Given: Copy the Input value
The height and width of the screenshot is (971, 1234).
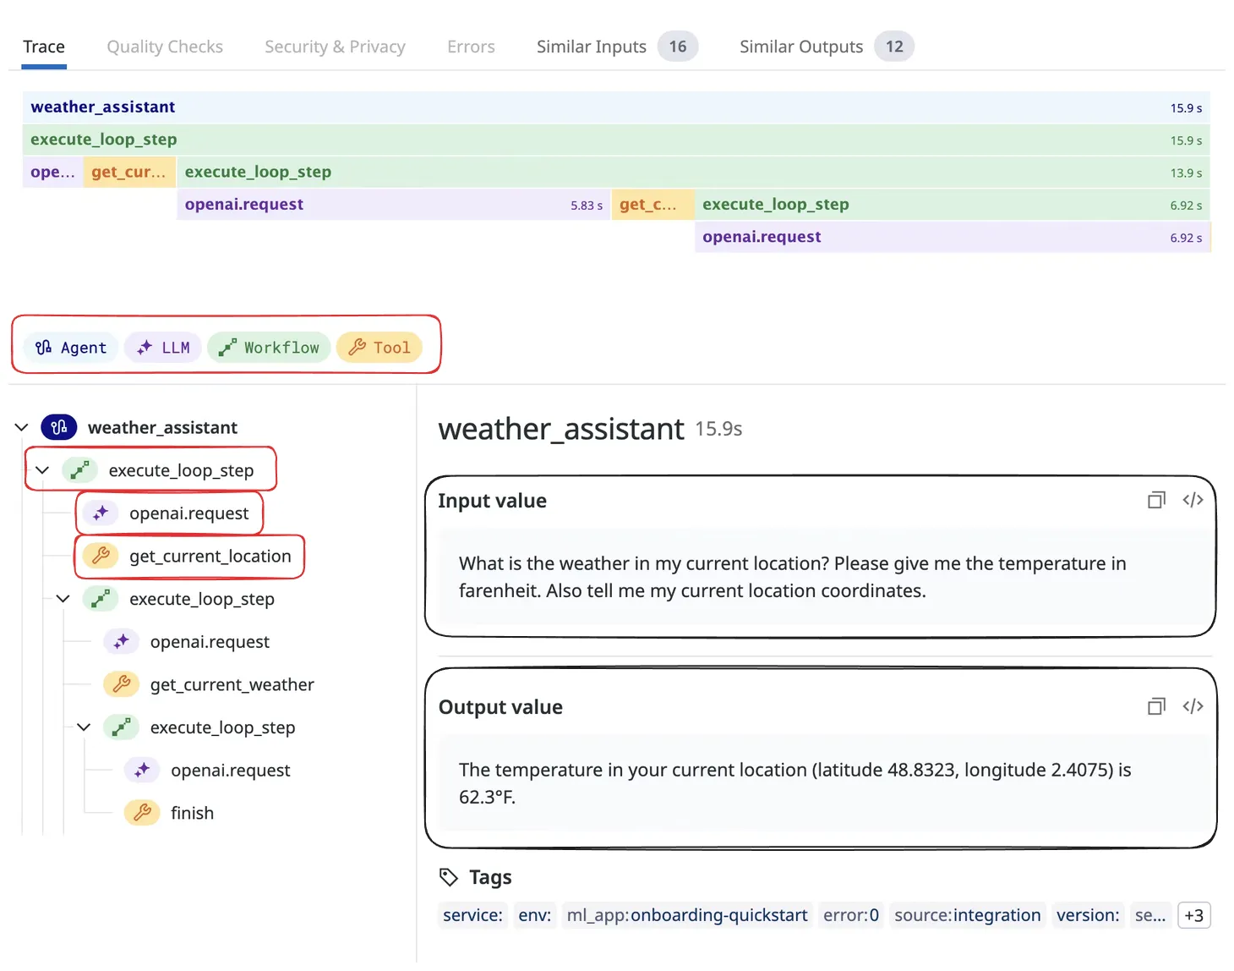Looking at the screenshot, I should [1156, 500].
